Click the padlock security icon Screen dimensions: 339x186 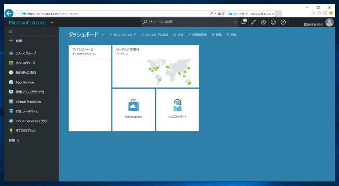coord(220,14)
